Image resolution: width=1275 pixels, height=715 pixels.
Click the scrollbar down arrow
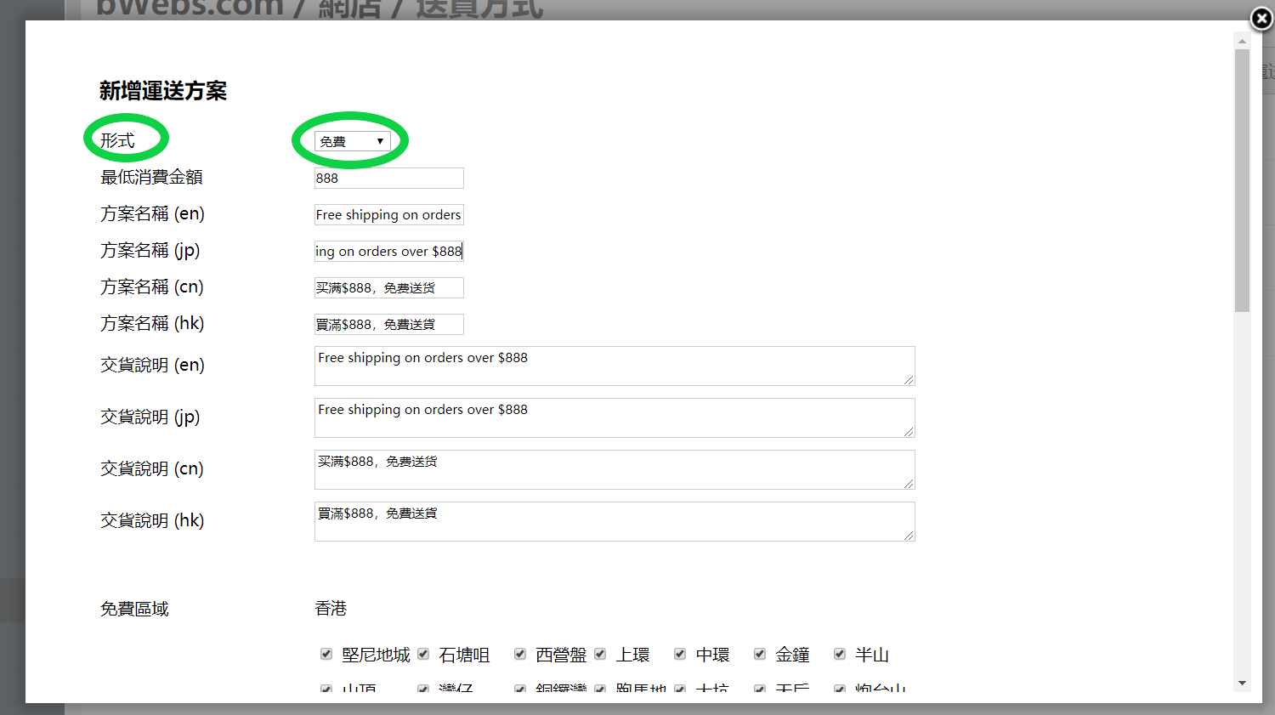pos(1242,683)
